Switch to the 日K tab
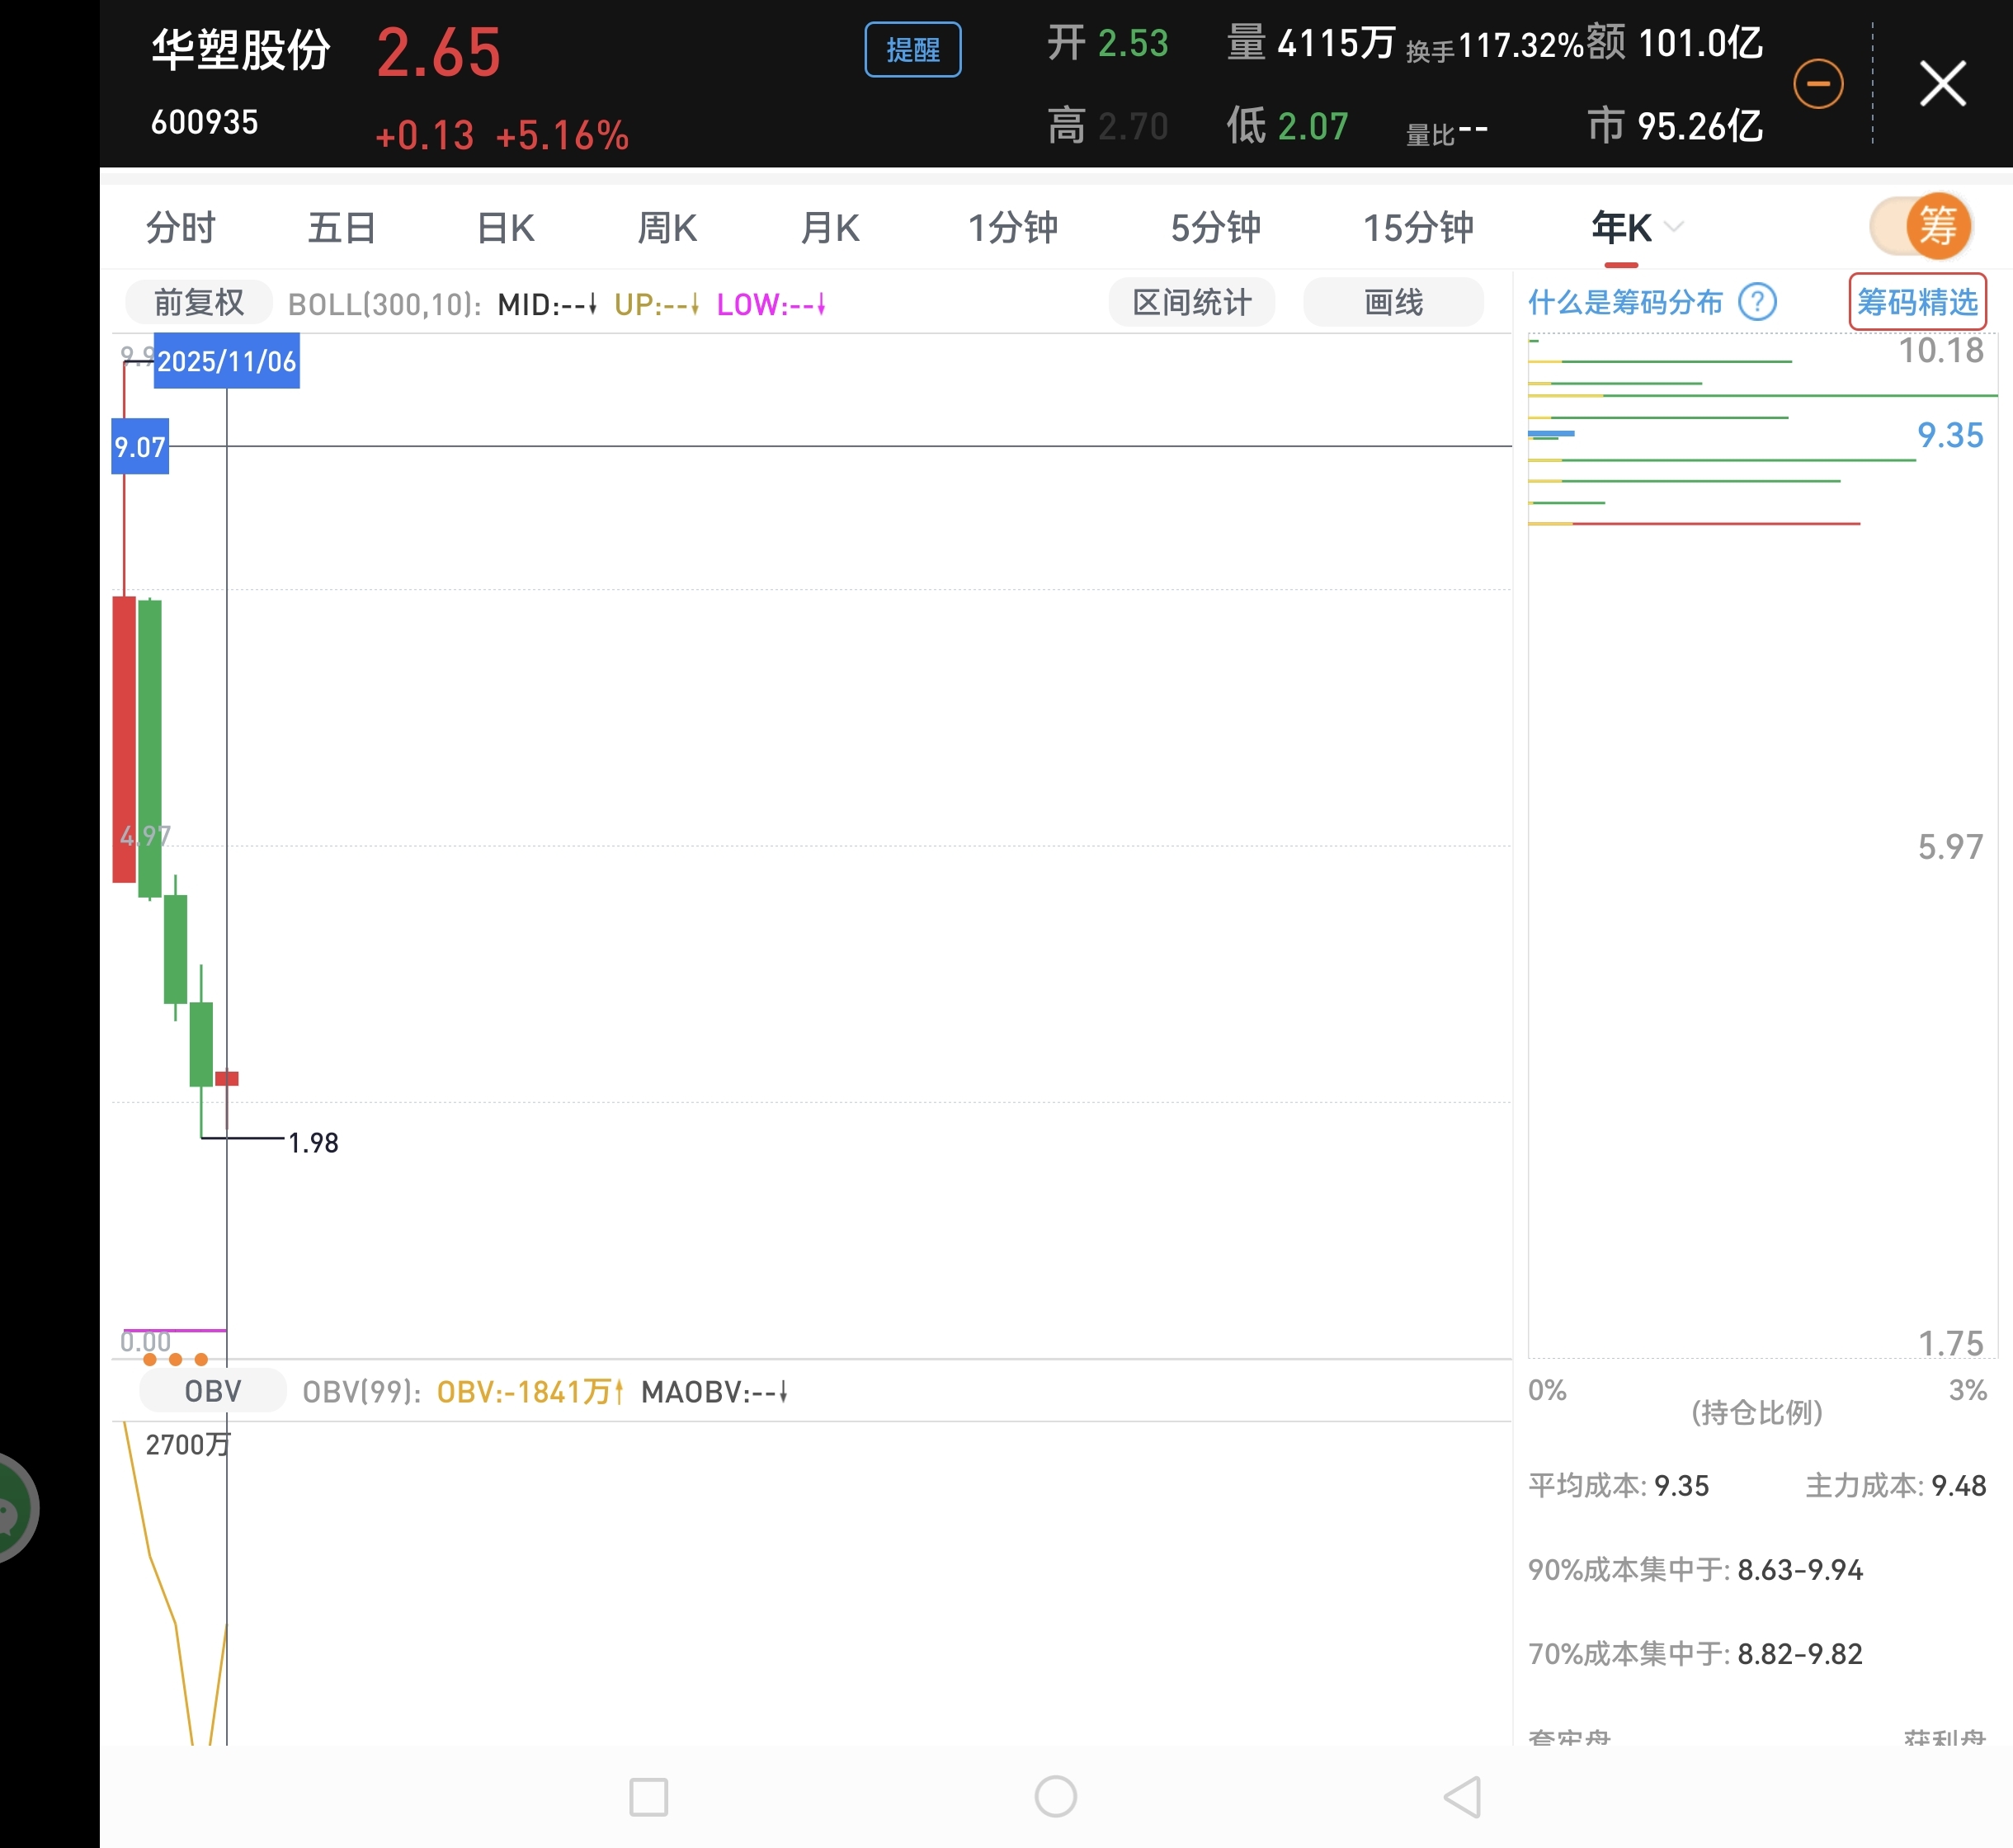This screenshot has width=2013, height=1848. pos(505,228)
